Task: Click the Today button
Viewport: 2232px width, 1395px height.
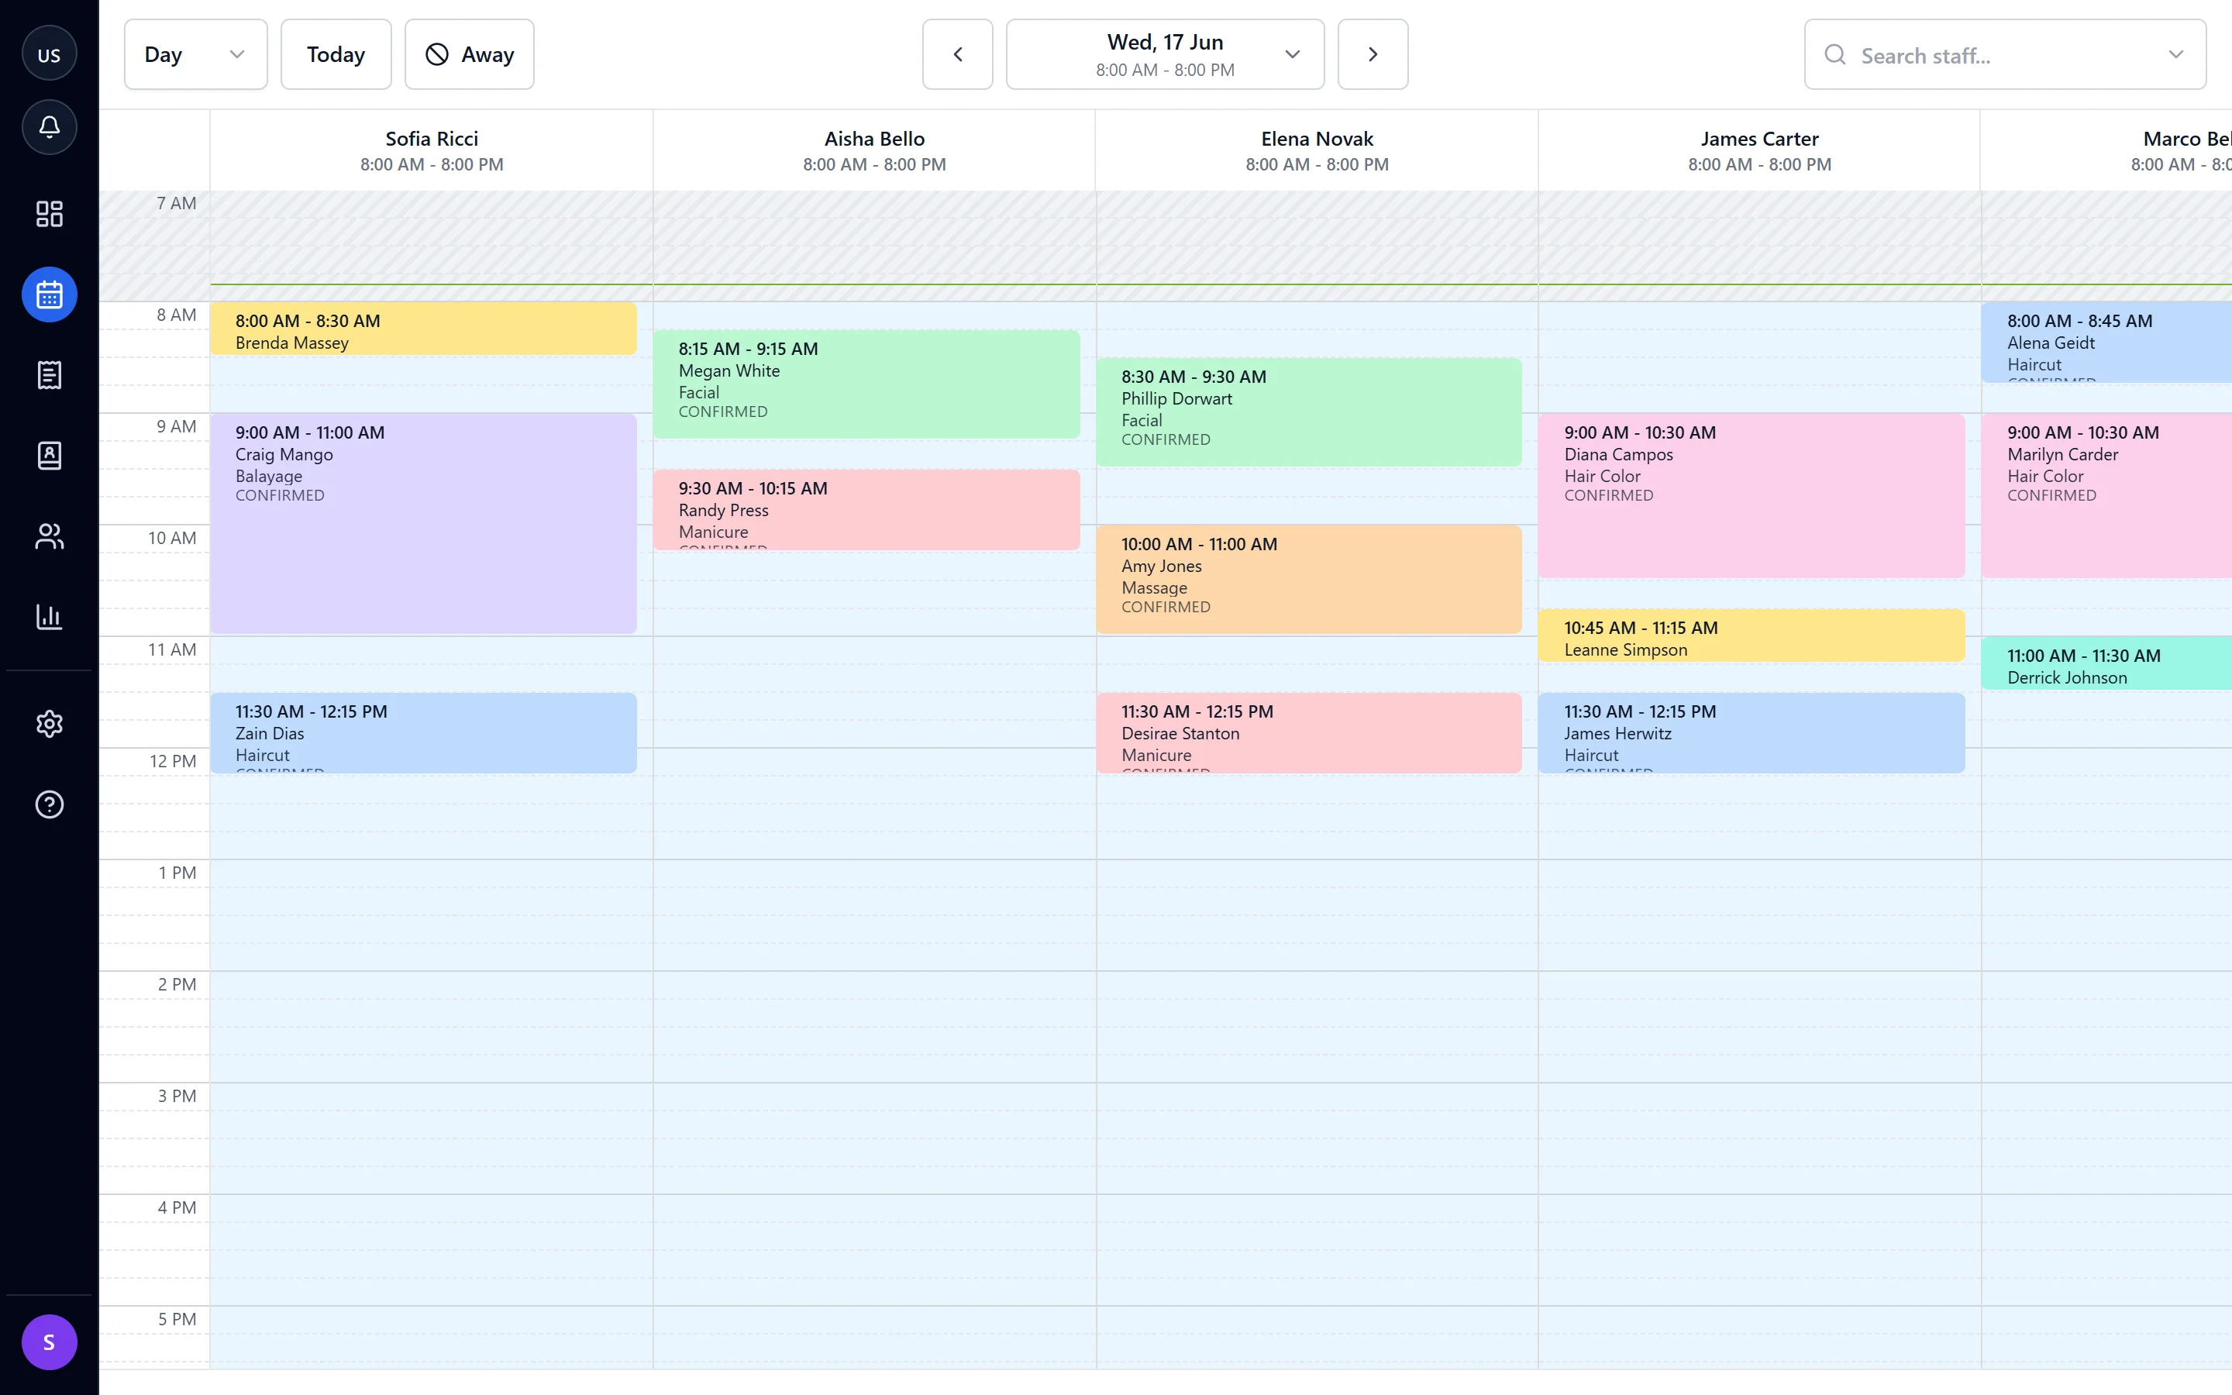Action: (336, 54)
